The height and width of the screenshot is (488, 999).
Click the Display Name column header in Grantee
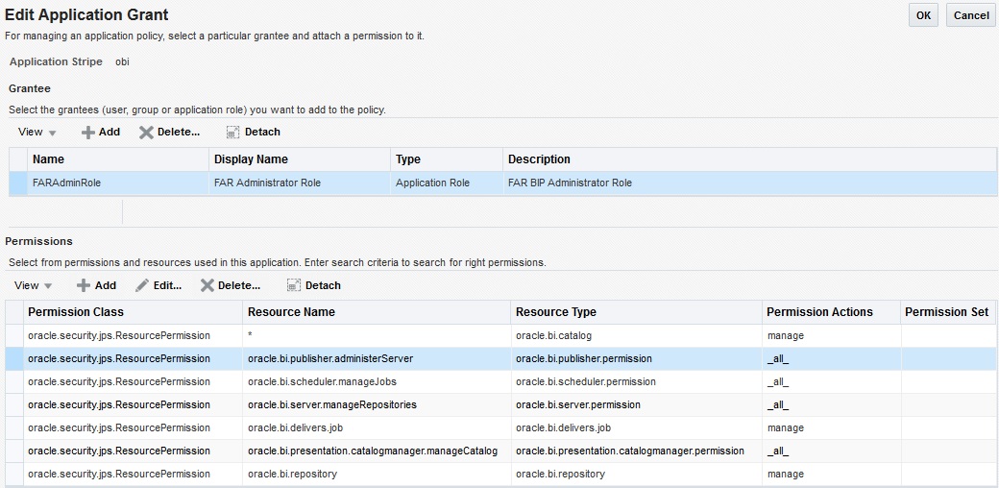[x=251, y=159]
